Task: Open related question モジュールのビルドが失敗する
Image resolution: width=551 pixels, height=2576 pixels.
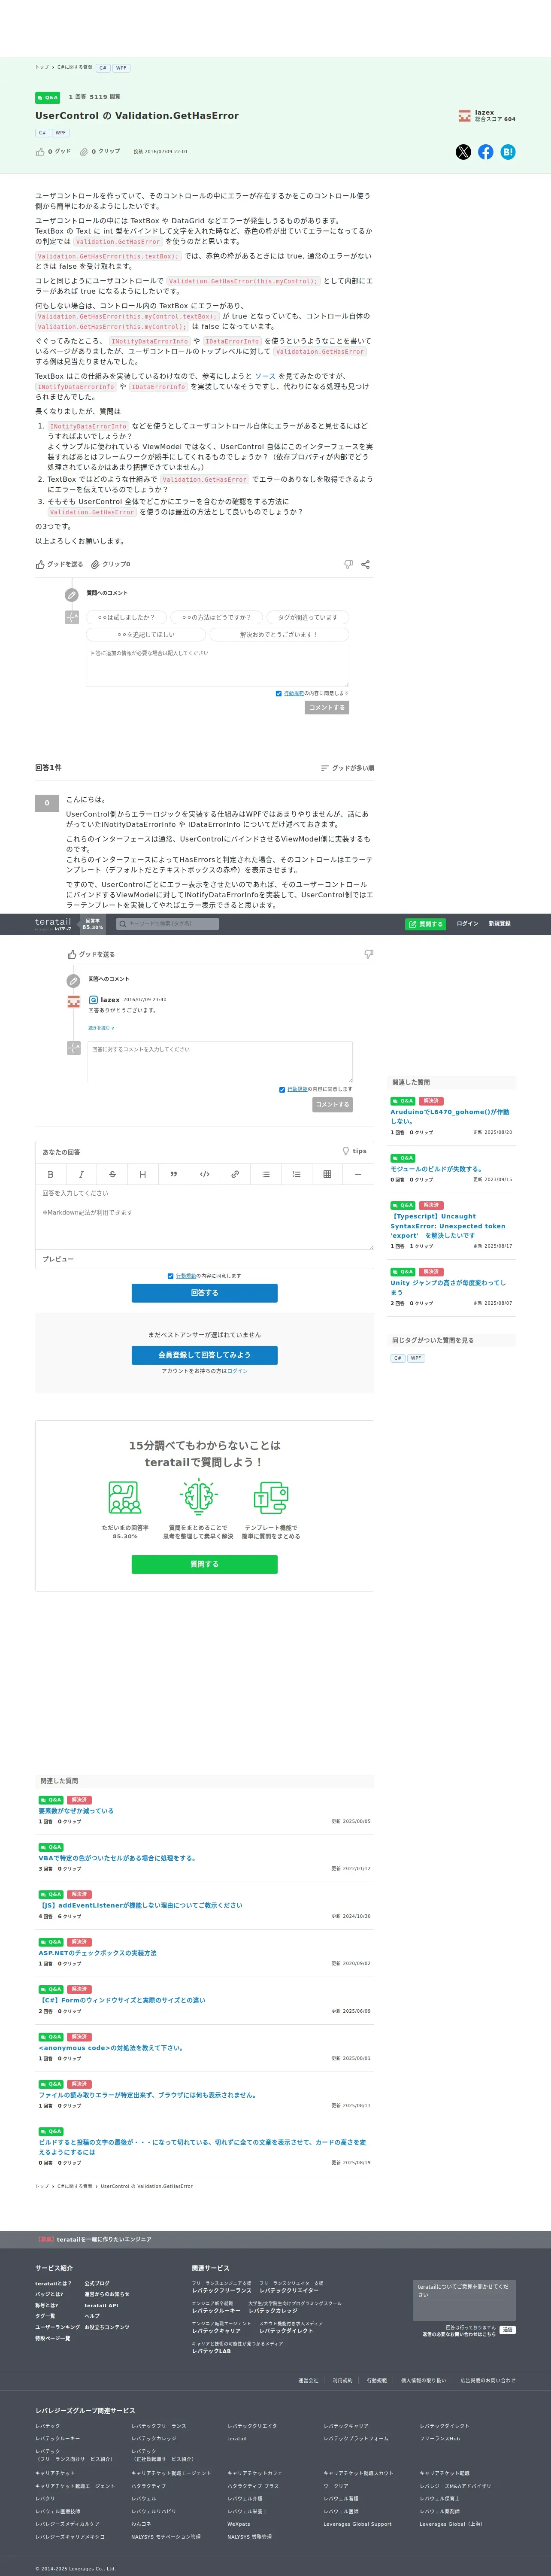Action: pyautogui.click(x=436, y=1169)
